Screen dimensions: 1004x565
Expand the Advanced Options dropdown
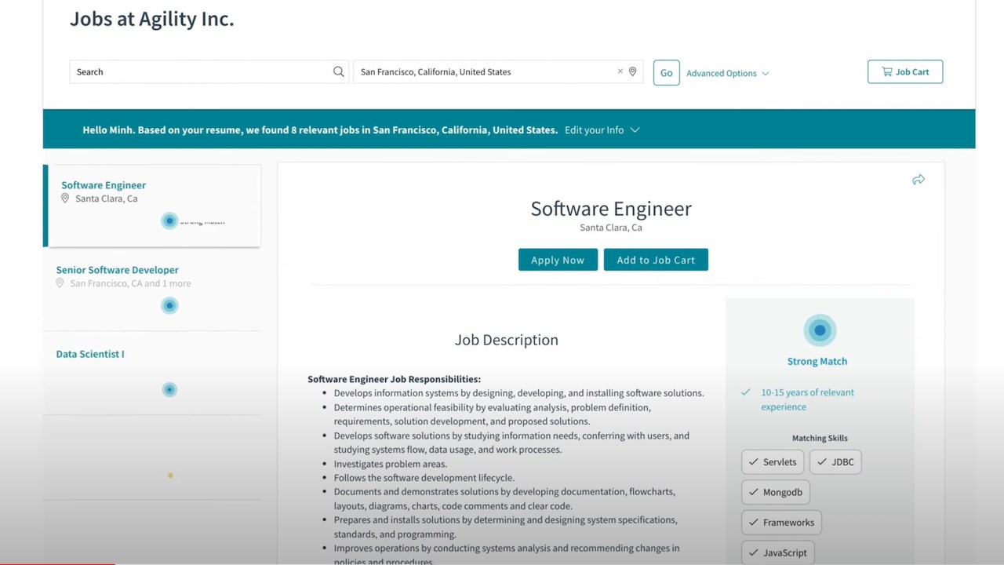coord(726,72)
